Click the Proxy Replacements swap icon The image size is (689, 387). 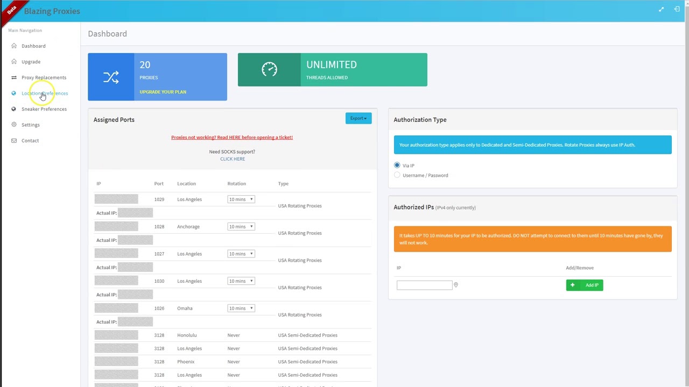pyautogui.click(x=14, y=77)
